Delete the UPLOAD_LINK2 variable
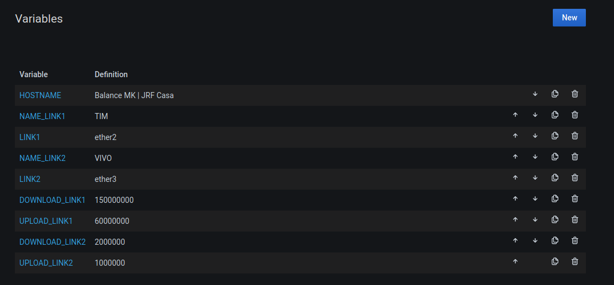Screen dimensions: 614x285 pos(575,262)
